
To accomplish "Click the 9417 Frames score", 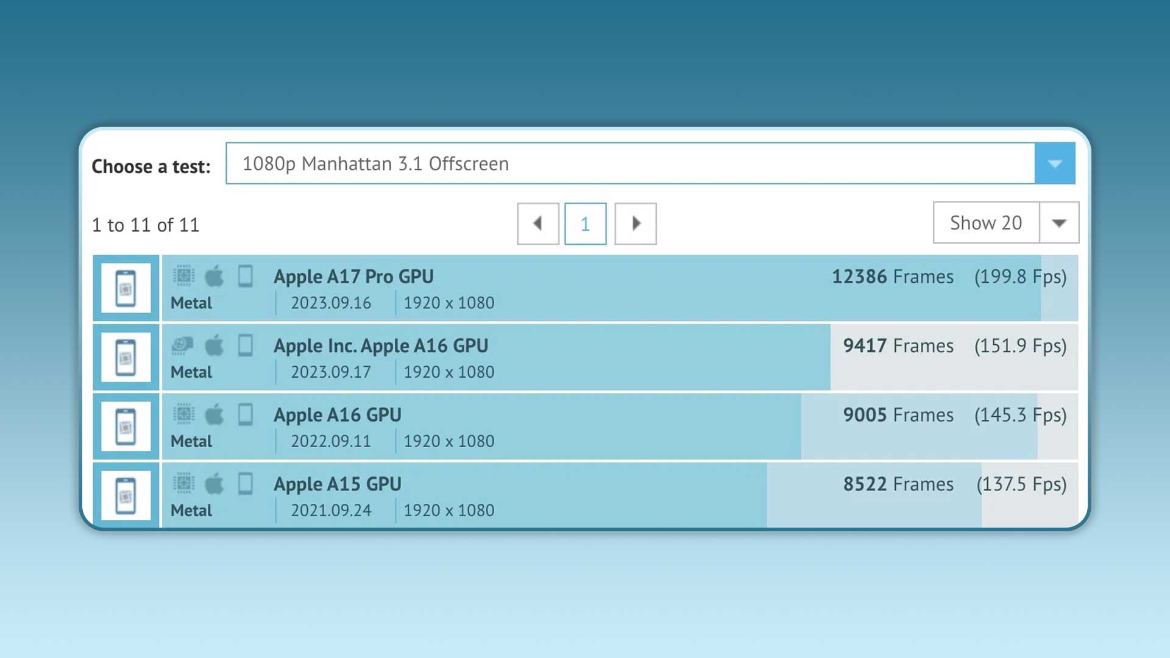I will pyautogui.click(x=898, y=346).
